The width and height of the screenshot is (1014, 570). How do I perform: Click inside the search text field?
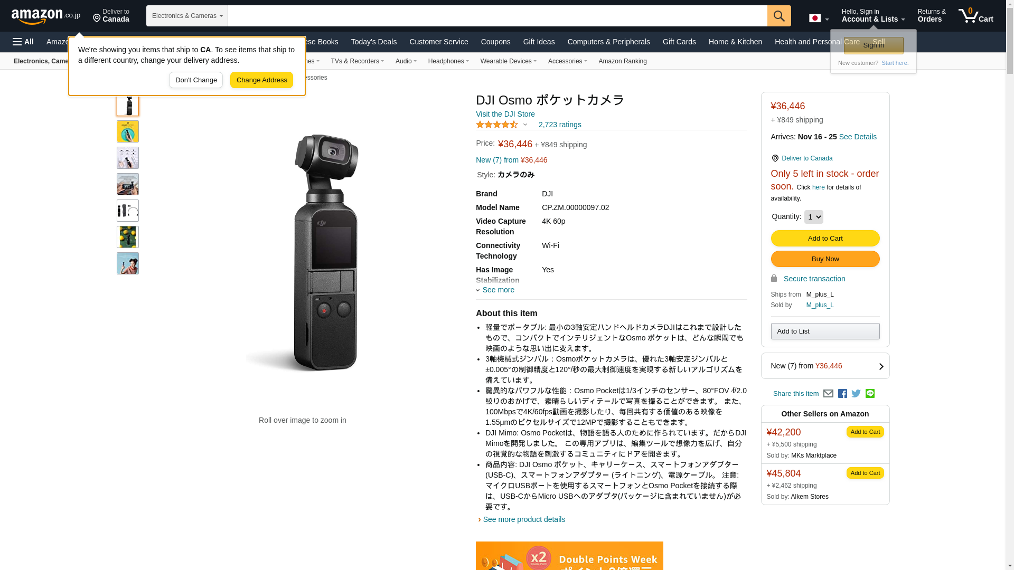tap(497, 16)
